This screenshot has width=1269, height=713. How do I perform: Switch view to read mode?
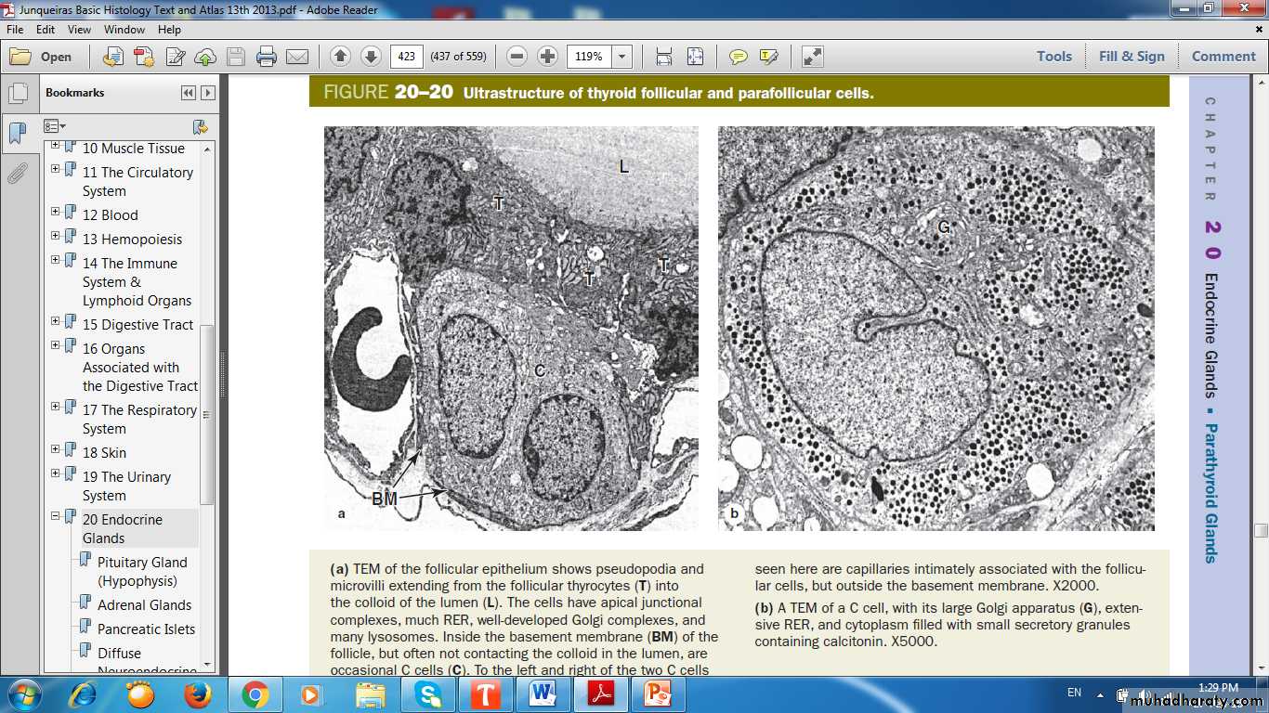click(812, 57)
